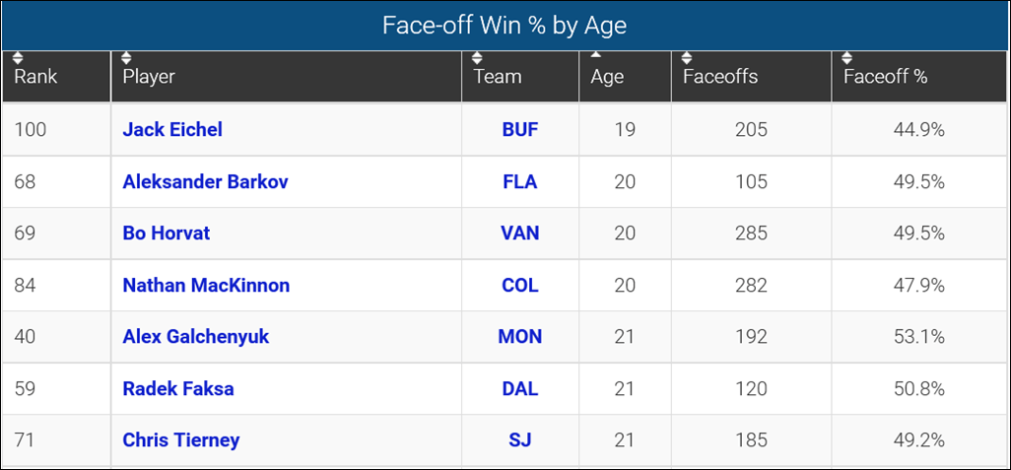Open Aleksander Barkov player link

point(205,181)
